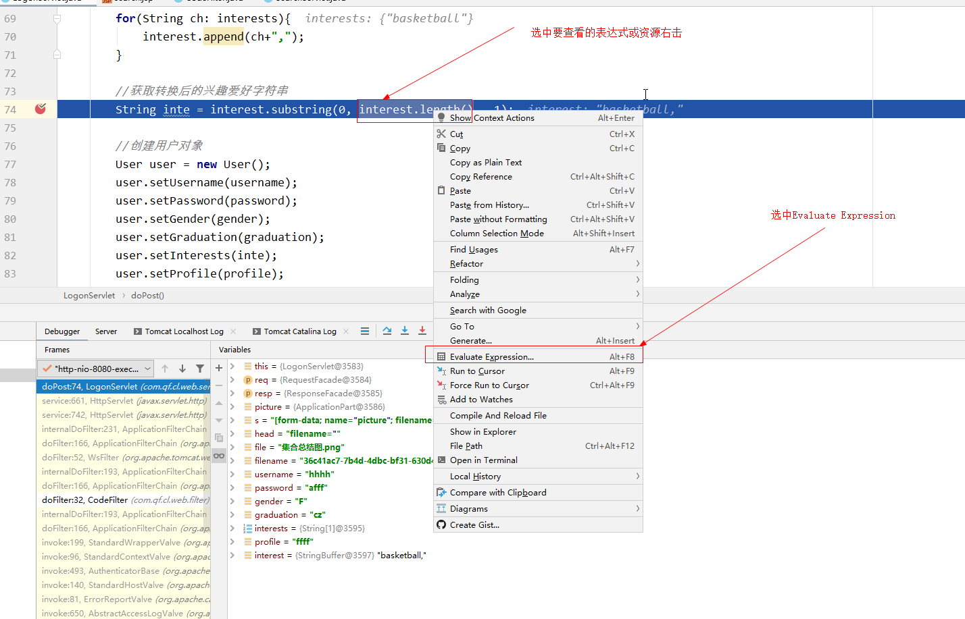Click the red Force Step Into icon
Viewport: 965px width, 619px height.
click(422, 331)
